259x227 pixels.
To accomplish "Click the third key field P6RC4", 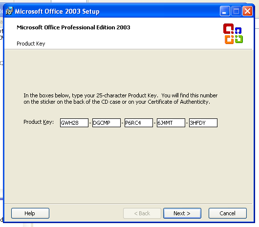I will (x=139, y=123).
